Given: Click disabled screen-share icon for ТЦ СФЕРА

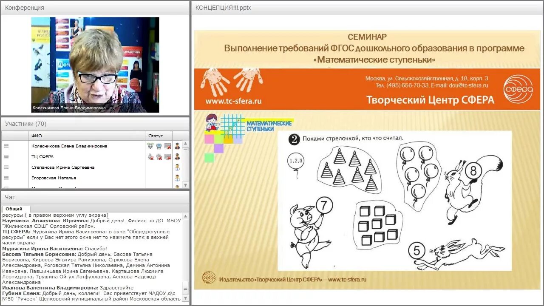Looking at the screenshot, I should tap(168, 156).
